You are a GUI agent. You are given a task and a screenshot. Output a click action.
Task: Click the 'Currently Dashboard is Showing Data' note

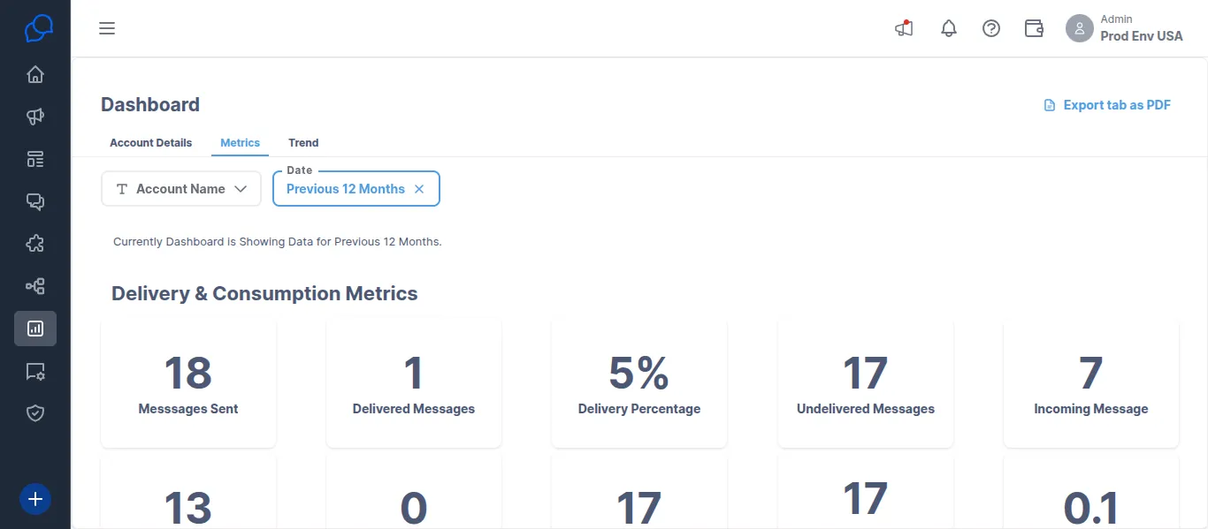(278, 242)
